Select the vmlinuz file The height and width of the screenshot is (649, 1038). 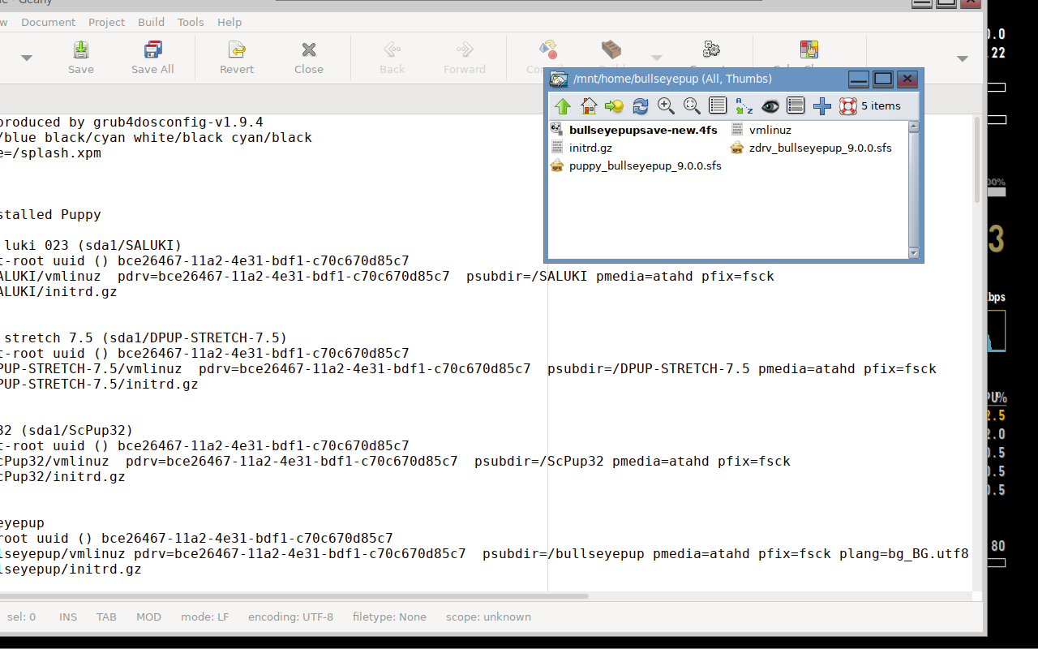point(761,130)
